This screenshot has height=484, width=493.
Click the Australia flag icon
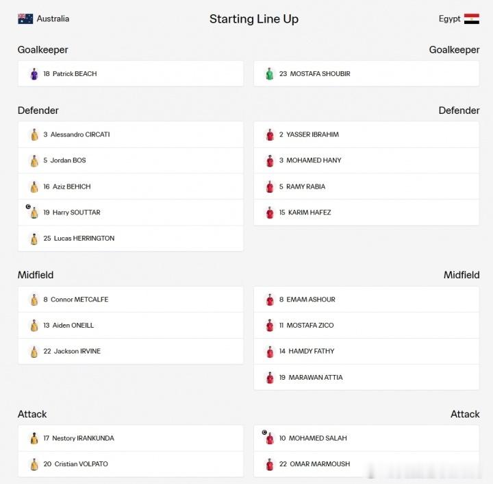click(x=25, y=19)
